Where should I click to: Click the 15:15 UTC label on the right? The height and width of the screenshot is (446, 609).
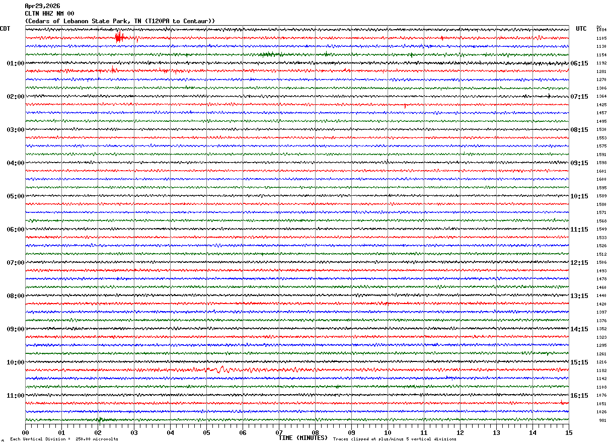(579, 362)
